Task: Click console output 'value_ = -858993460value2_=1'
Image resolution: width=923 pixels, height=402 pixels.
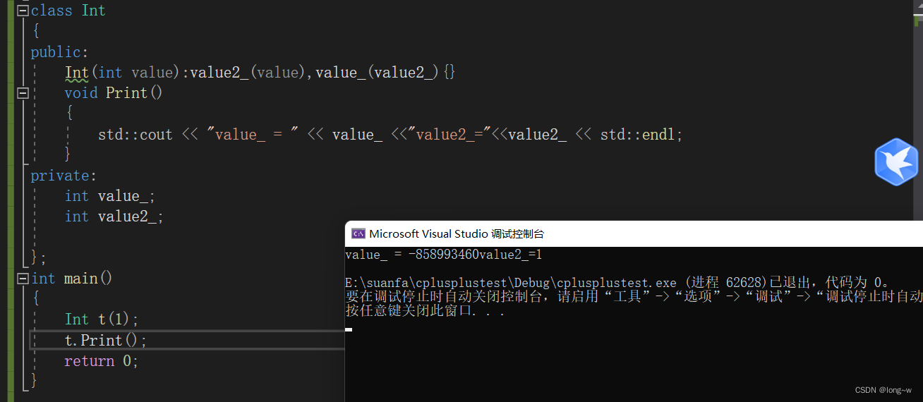Action: click(444, 255)
